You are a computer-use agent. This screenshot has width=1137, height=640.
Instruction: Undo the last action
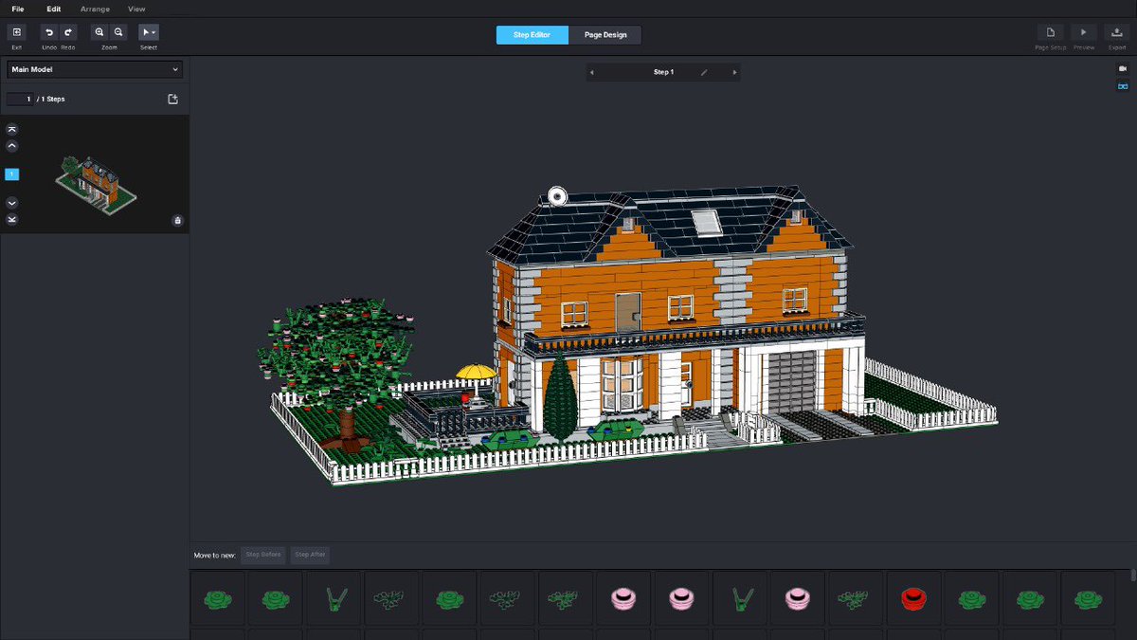click(49, 32)
